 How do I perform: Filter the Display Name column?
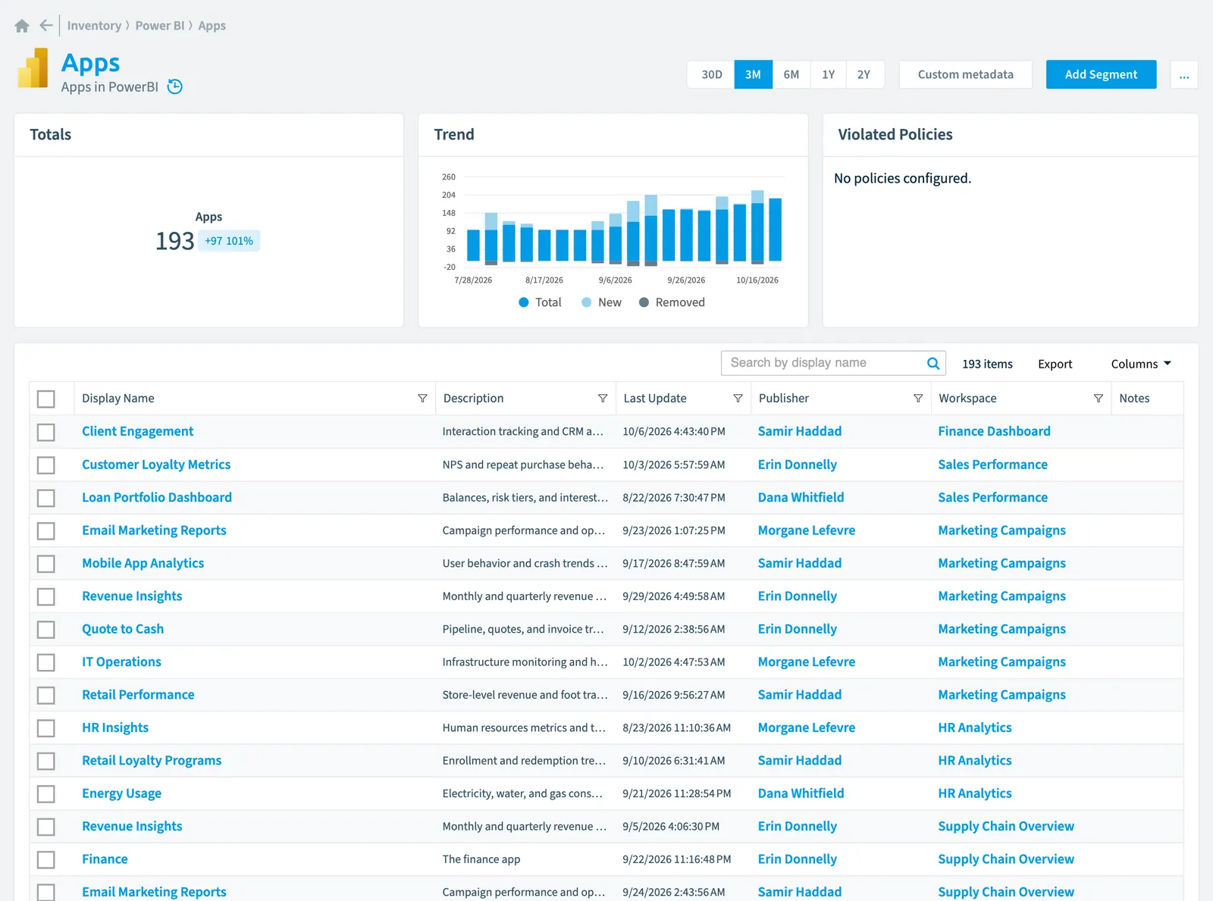(x=422, y=399)
